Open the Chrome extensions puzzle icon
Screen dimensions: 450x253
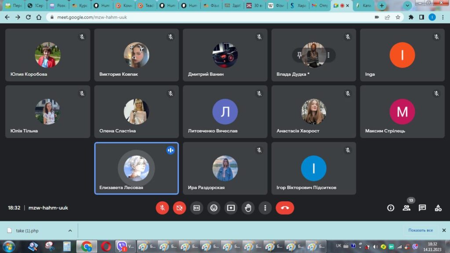411,17
